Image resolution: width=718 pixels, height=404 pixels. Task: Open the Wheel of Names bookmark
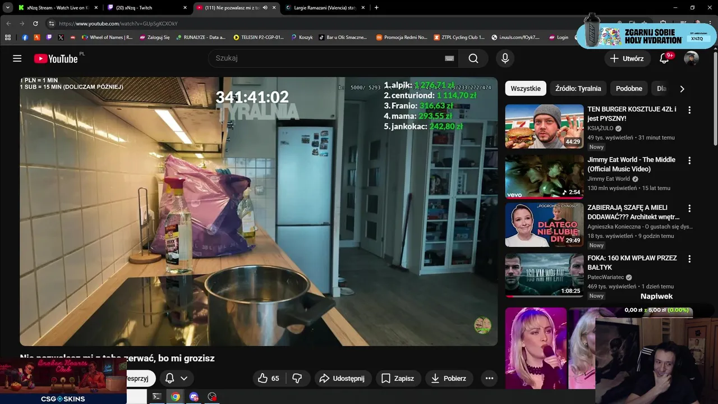tap(107, 38)
